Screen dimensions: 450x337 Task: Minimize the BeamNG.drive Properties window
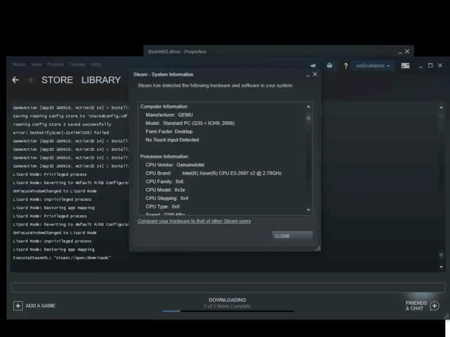[400, 52]
